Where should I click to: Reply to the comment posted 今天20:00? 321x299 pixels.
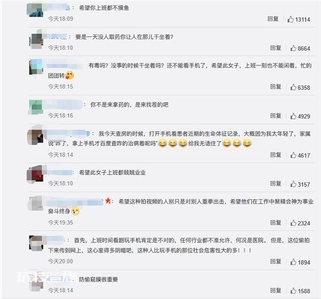click(276, 262)
